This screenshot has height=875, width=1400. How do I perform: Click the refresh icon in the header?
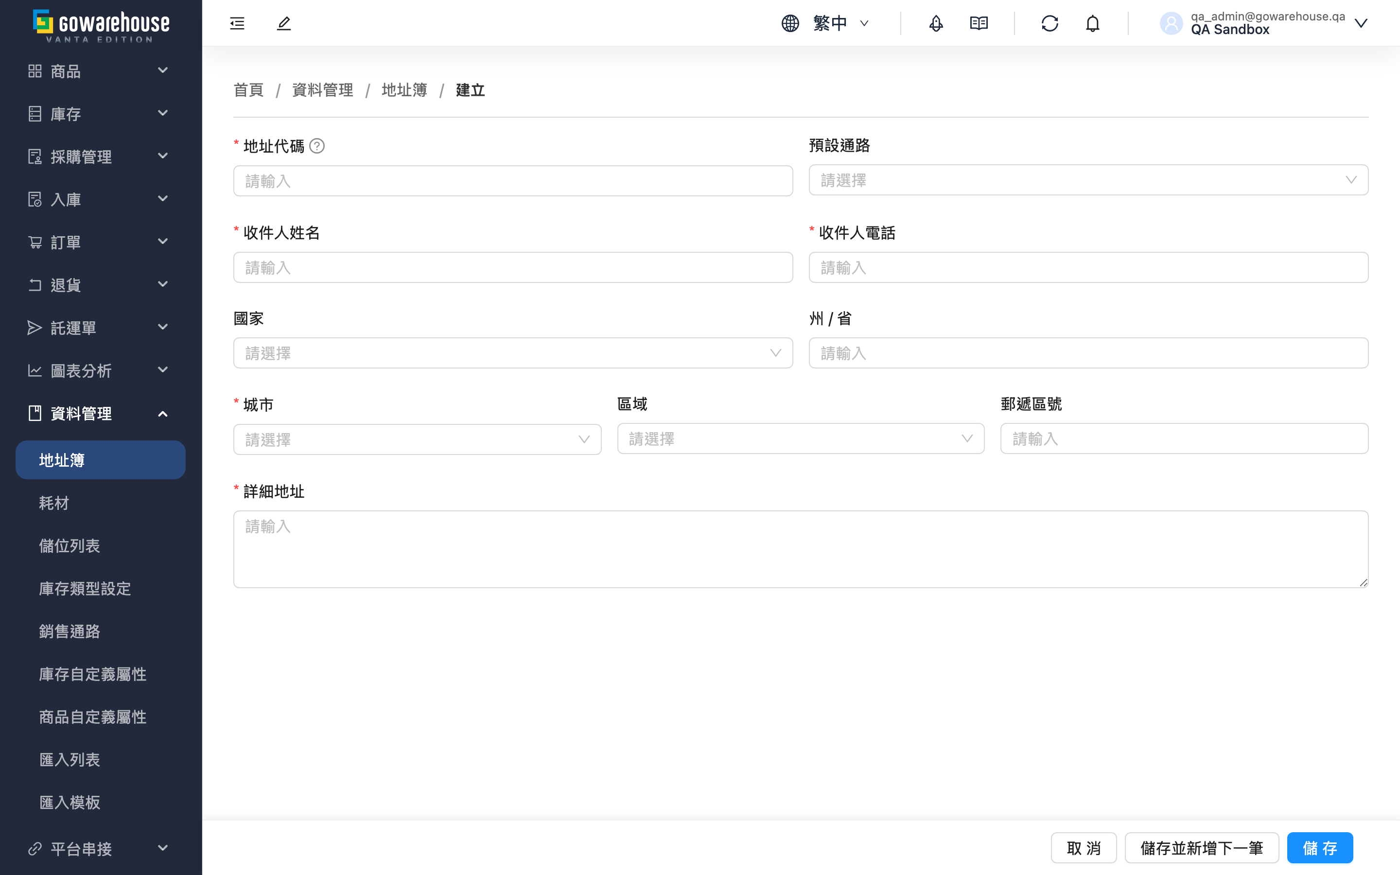[x=1050, y=23]
